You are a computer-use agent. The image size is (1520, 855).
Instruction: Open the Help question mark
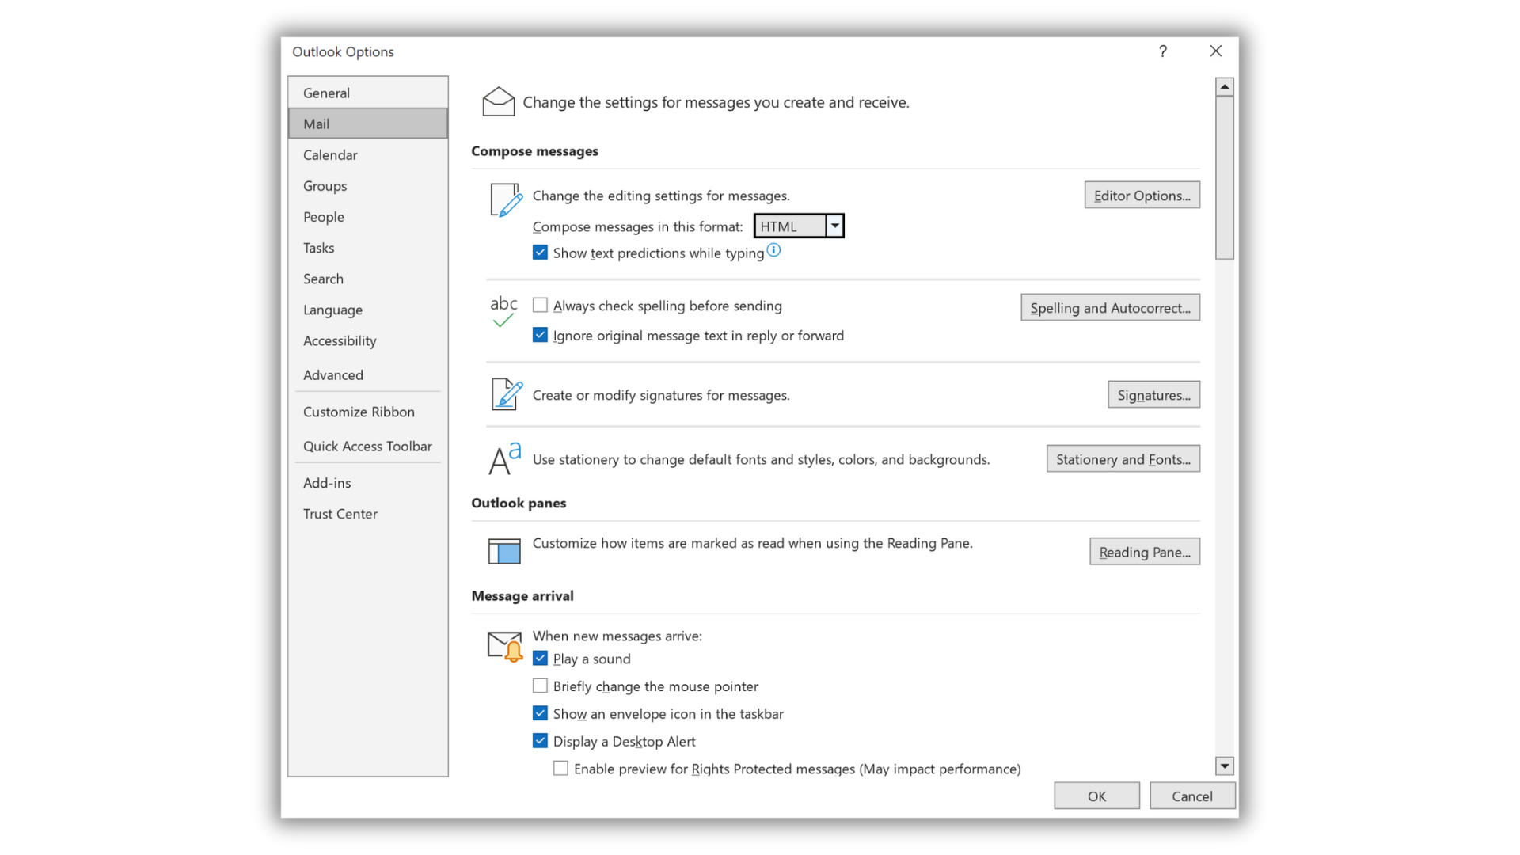[x=1162, y=51]
